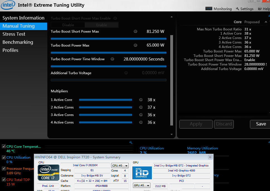Screen dimensions: 270x191
Task: Open Monitoring from the top bar
Action: 218,9
